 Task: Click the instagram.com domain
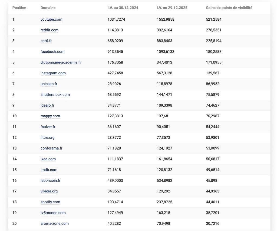[x=53, y=73]
